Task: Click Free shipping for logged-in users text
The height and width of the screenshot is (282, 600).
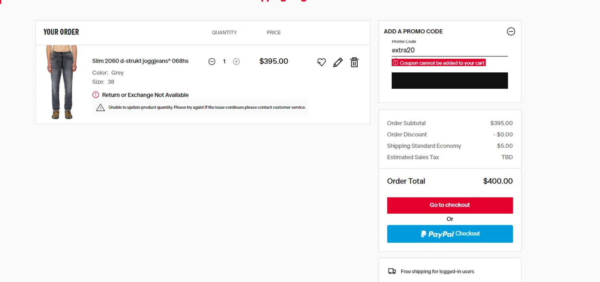Action: (437, 272)
